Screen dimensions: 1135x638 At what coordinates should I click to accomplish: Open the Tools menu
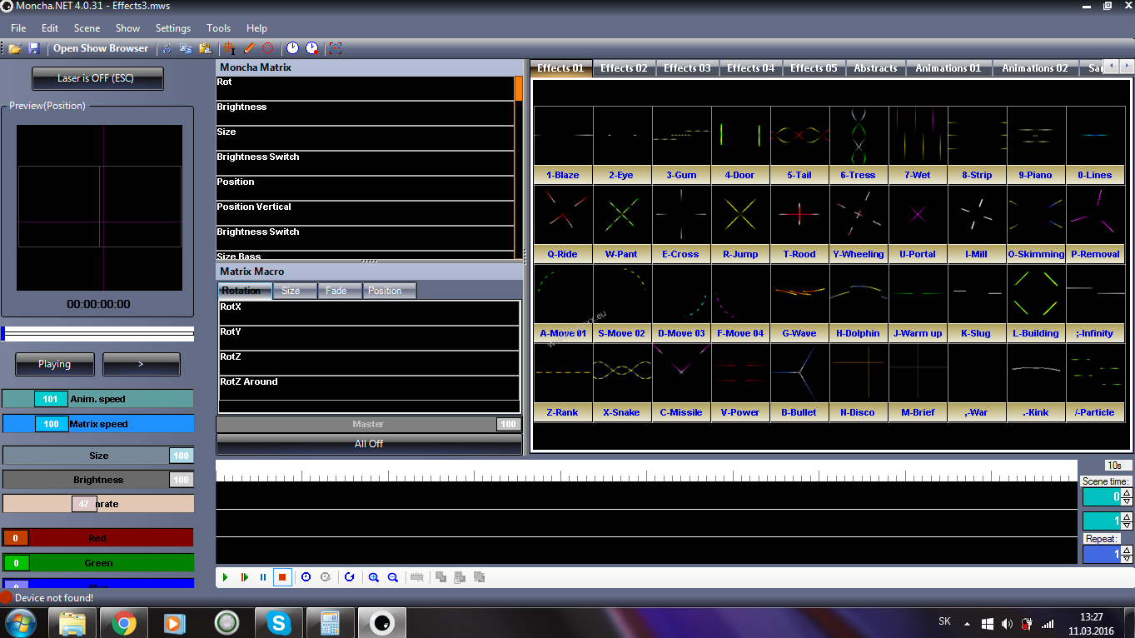(x=219, y=28)
